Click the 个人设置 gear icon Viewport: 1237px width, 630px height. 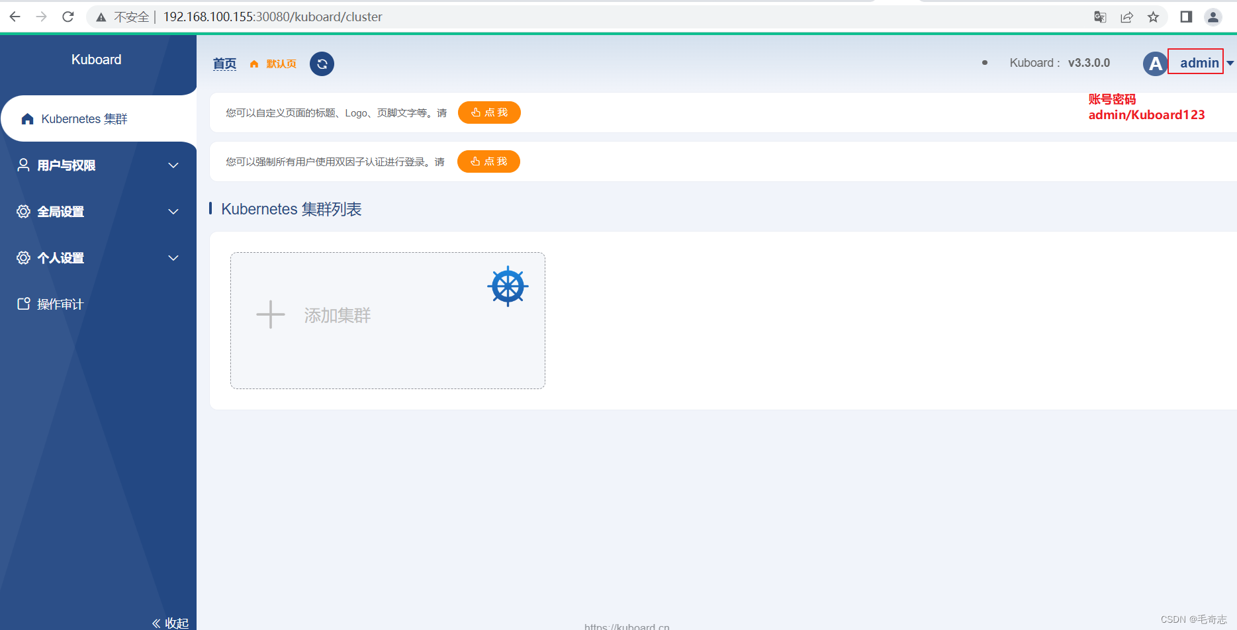23,257
